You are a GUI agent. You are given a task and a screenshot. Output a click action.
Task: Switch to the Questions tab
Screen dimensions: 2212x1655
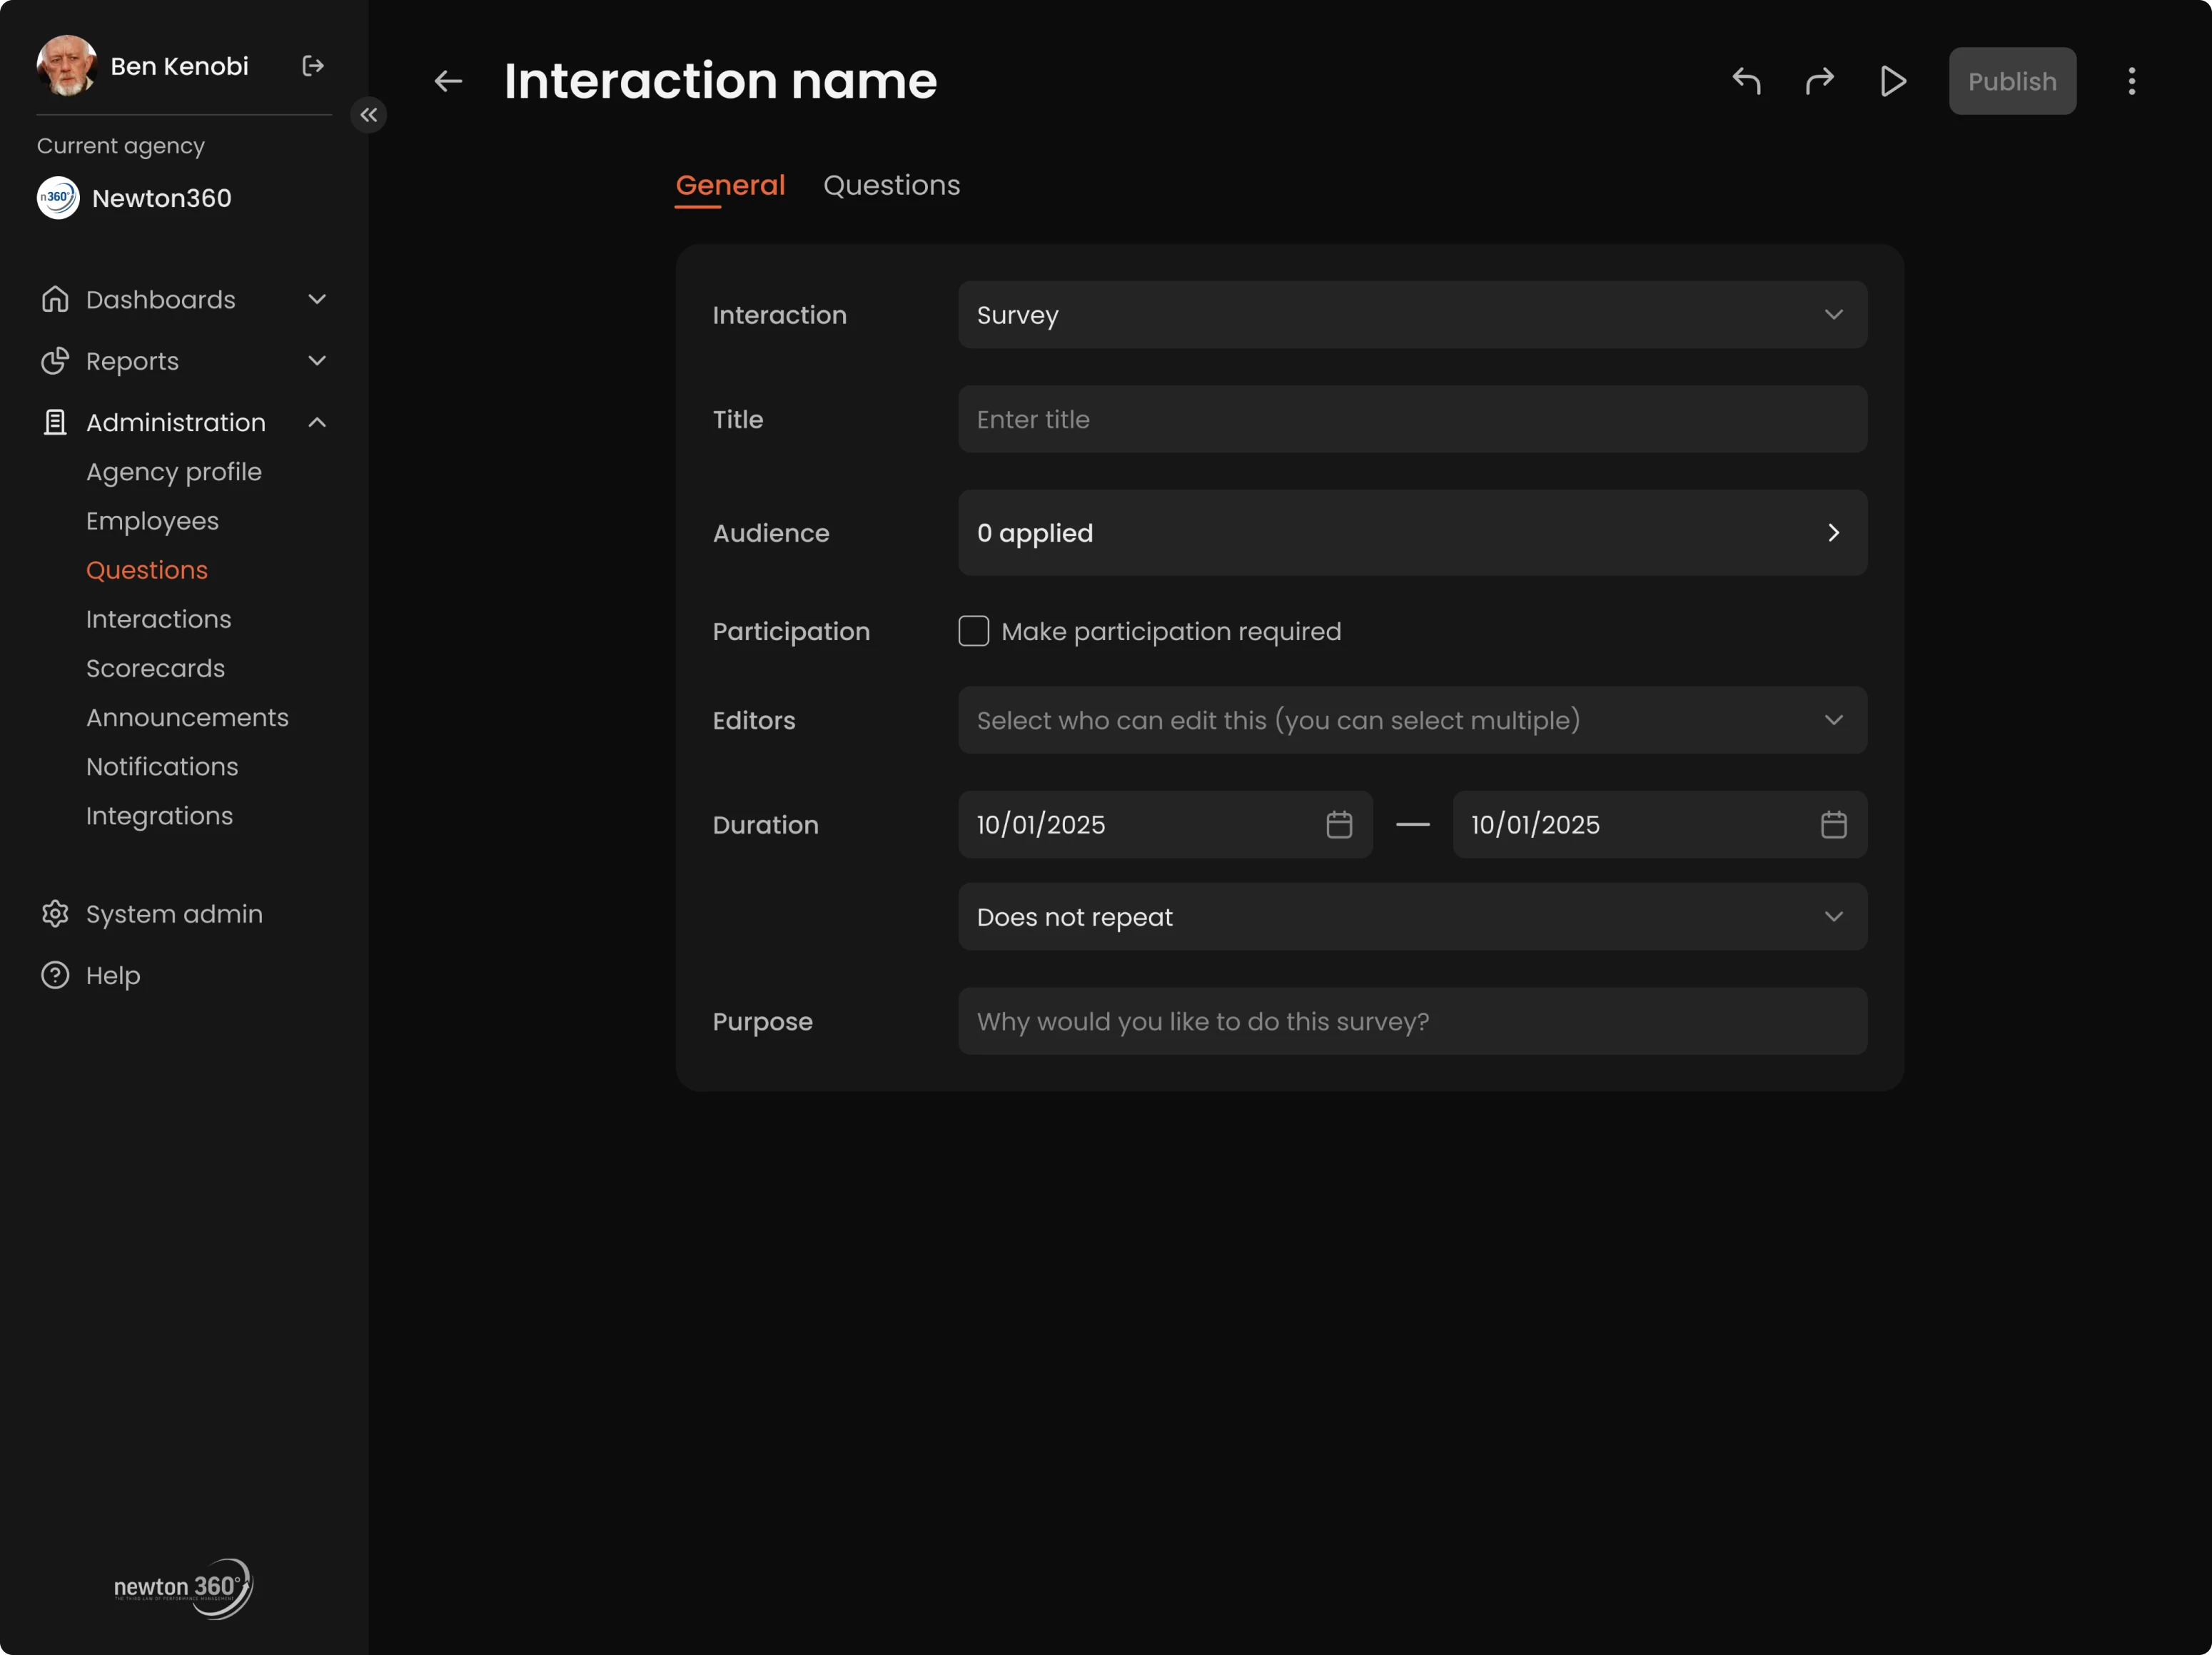(891, 185)
